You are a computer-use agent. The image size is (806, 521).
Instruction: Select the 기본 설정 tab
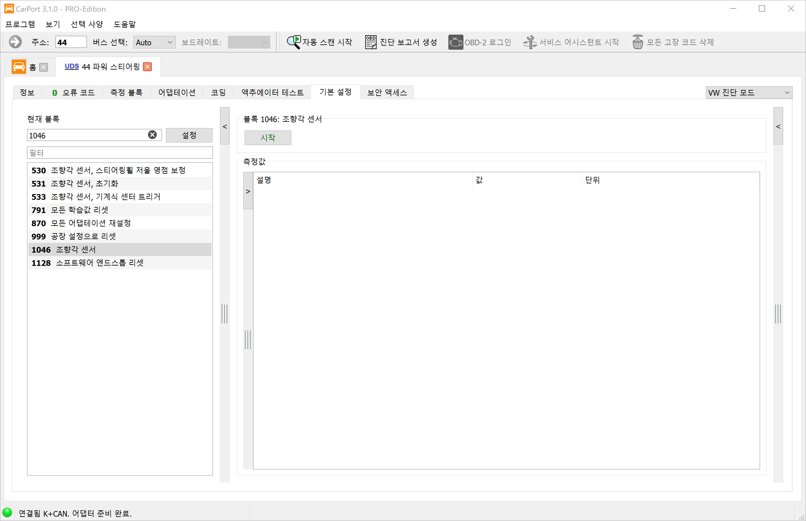[336, 92]
